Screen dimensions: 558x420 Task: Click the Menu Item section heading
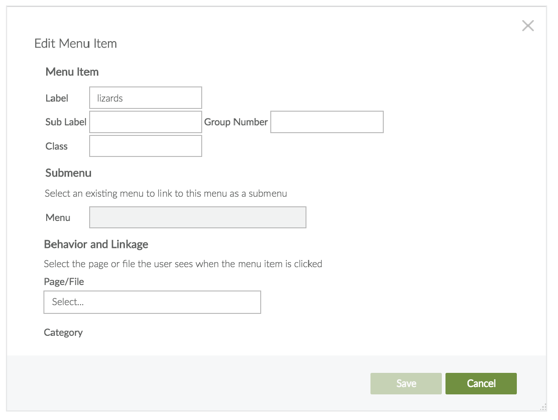pyautogui.click(x=72, y=72)
